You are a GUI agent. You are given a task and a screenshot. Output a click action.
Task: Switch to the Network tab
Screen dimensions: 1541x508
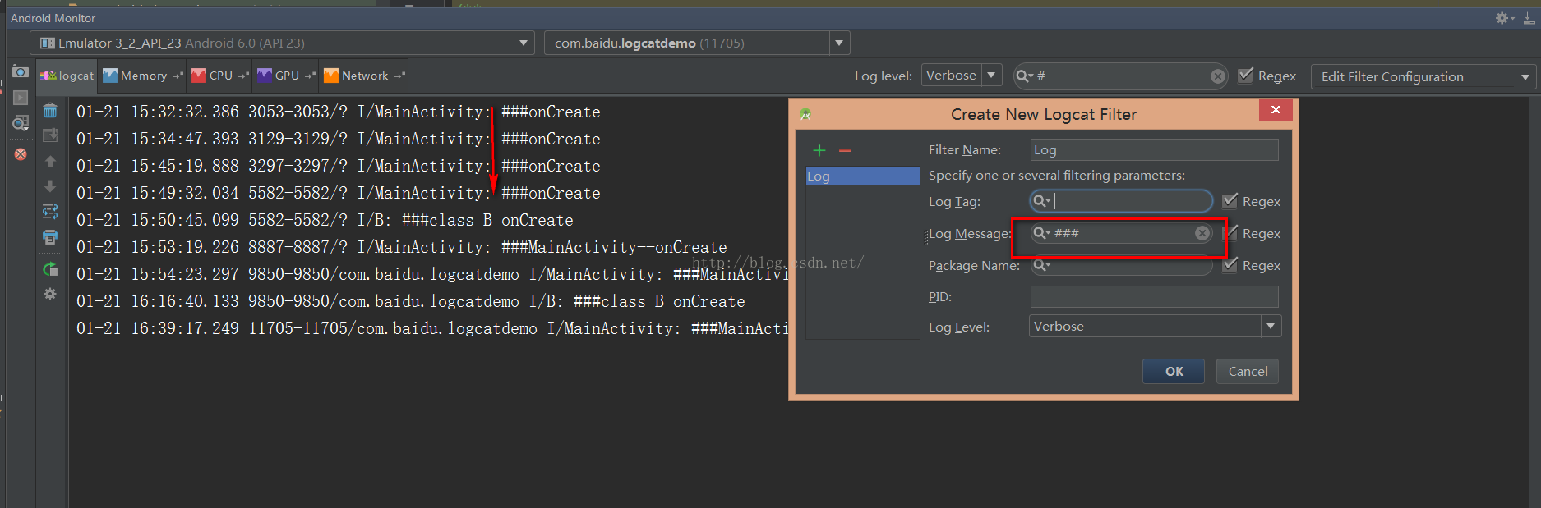[364, 76]
